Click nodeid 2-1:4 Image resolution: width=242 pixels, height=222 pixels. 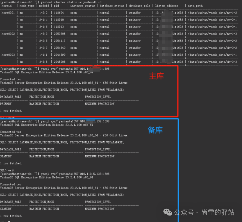(43, 20)
